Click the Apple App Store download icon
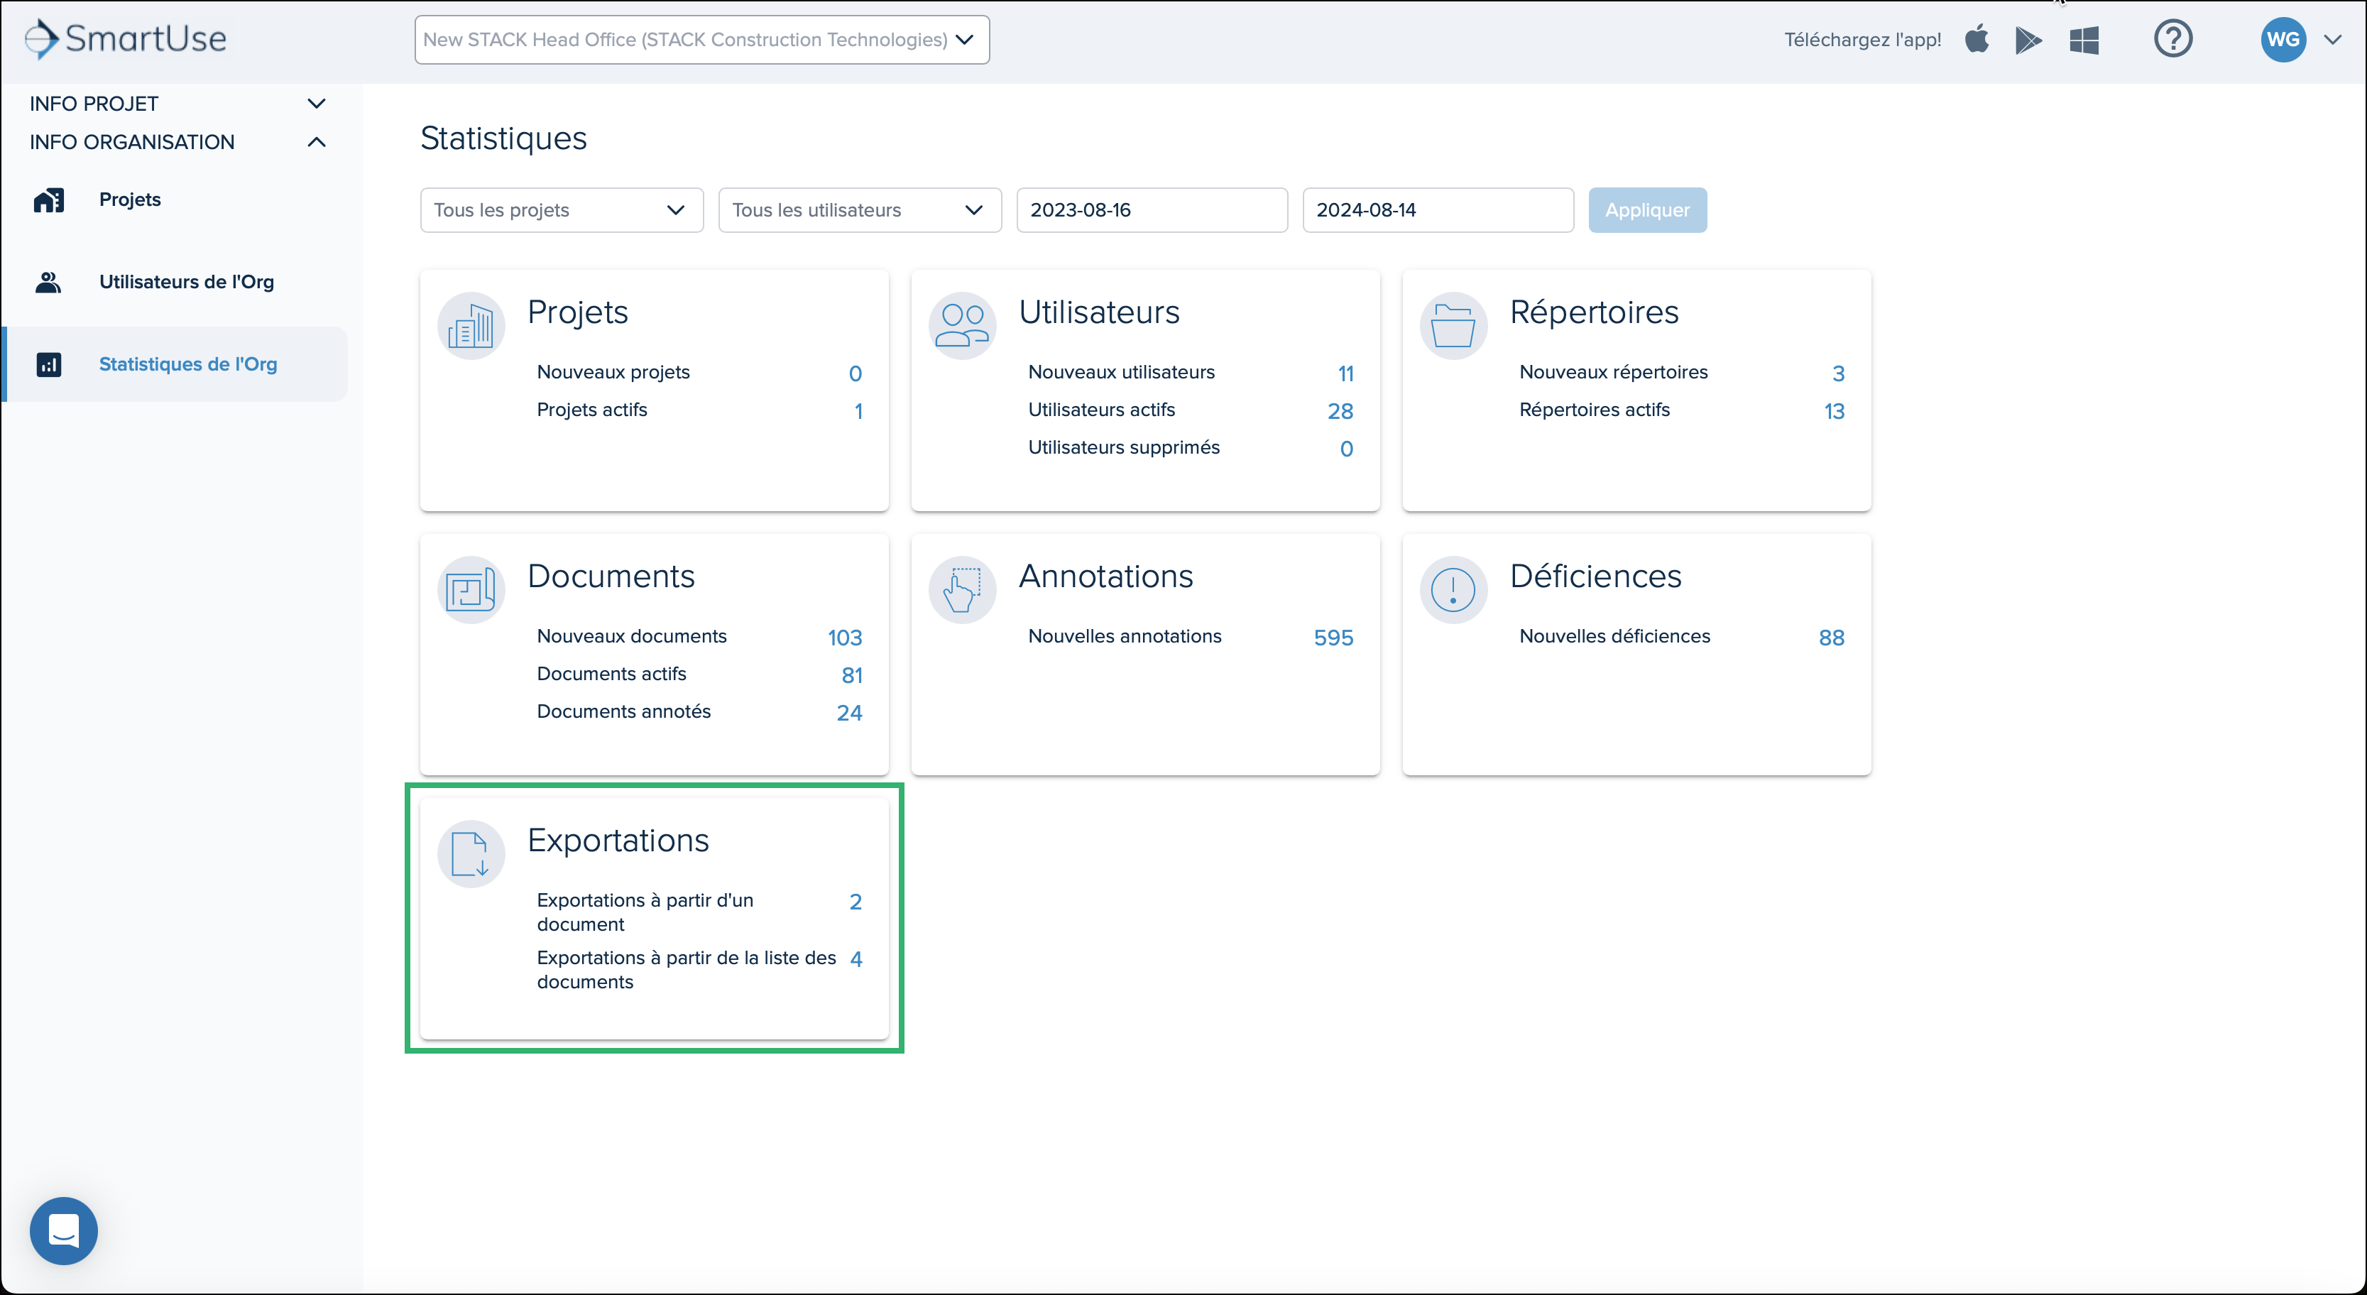 click(x=1977, y=40)
